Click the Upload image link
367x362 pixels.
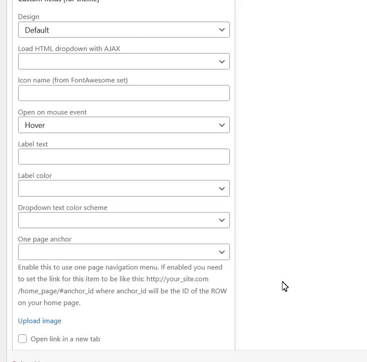pyautogui.click(x=40, y=321)
